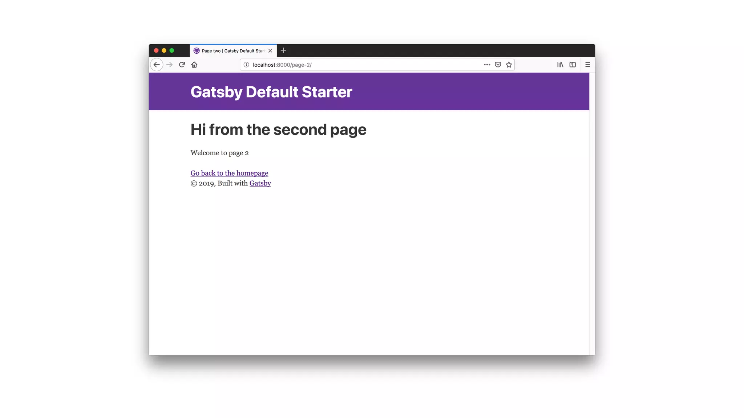Go to the browser home page

click(x=194, y=65)
